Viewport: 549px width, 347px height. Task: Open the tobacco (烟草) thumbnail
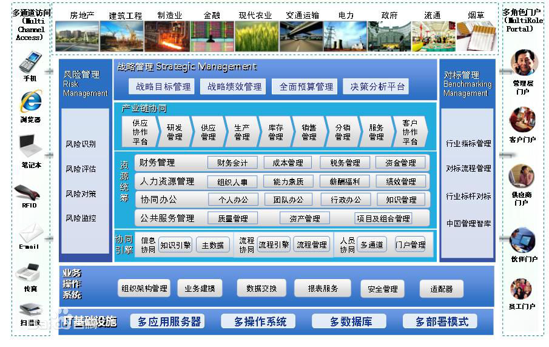[x=476, y=36]
